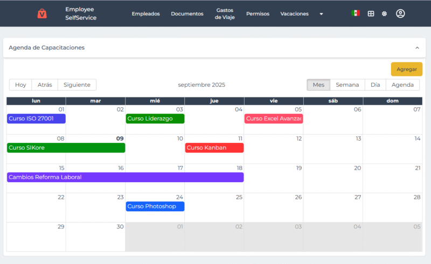Select the Curso Photoshop event

[x=155, y=206]
